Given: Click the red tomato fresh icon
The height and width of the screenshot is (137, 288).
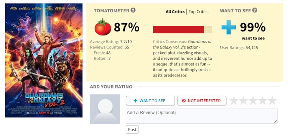Looking at the screenshot, I should click(x=103, y=27).
